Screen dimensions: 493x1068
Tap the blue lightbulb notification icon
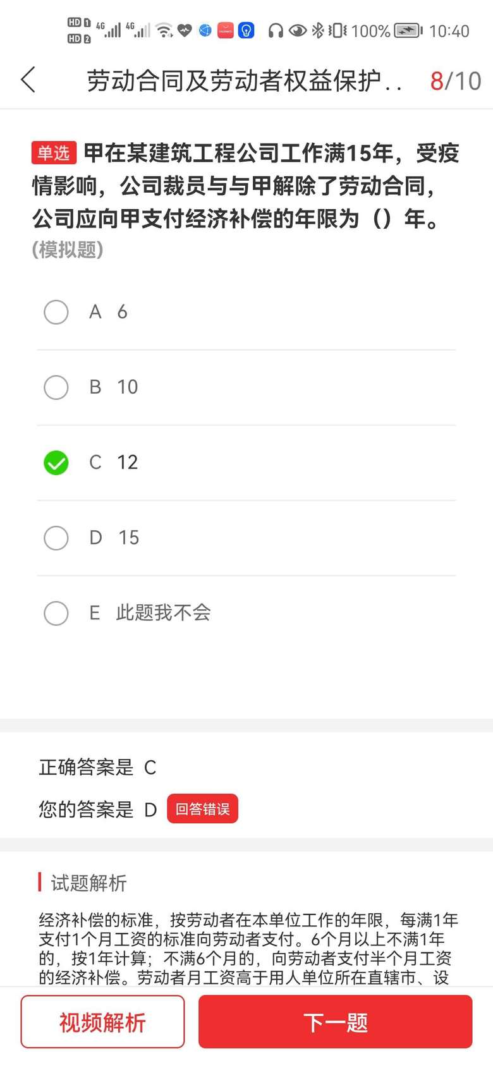[246, 30]
